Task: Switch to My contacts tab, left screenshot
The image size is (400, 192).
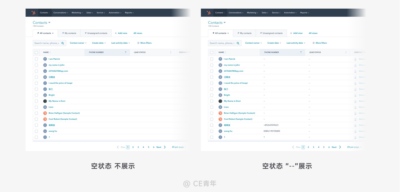Action: [69, 33]
